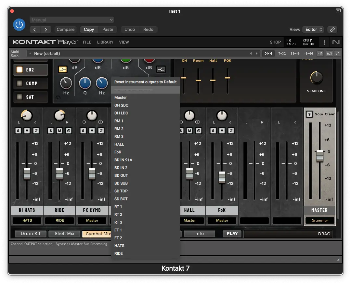Click the Undo button
Image resolution: width=351 pixels, height=284 pixels.
point(130,30)
